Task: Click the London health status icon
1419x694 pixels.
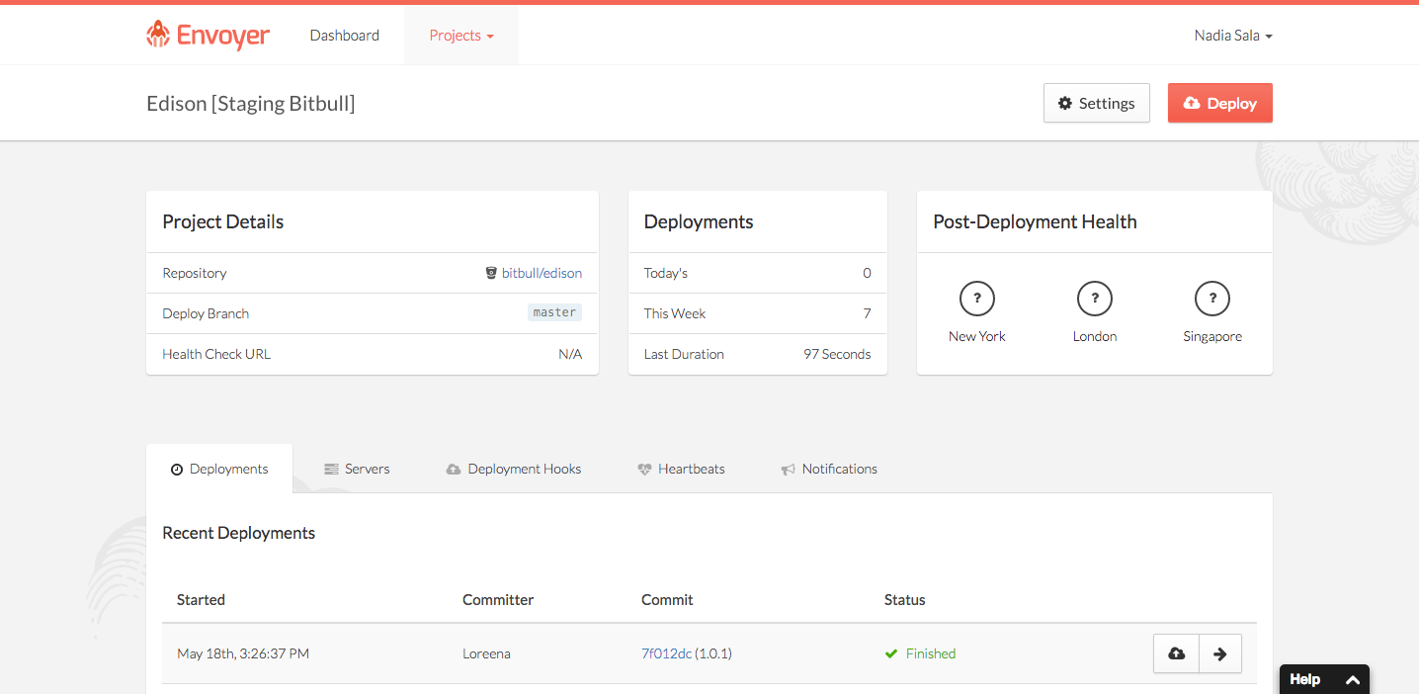Action: click(x=1095, y=298)
